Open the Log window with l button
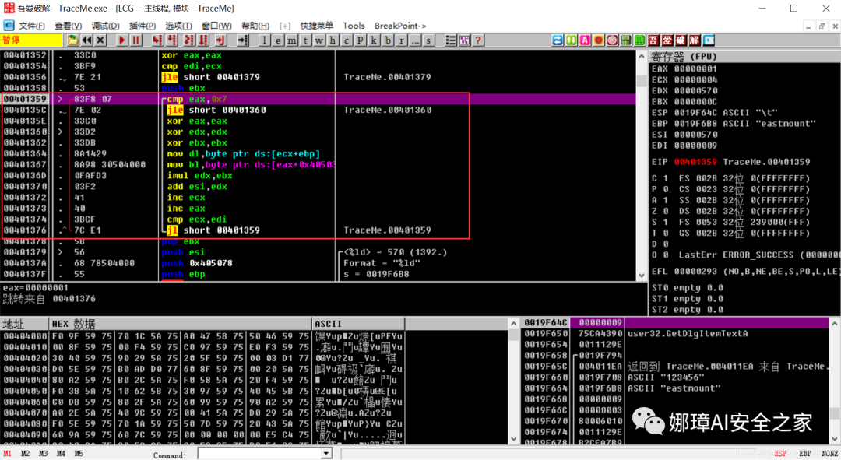 point(265,40)
